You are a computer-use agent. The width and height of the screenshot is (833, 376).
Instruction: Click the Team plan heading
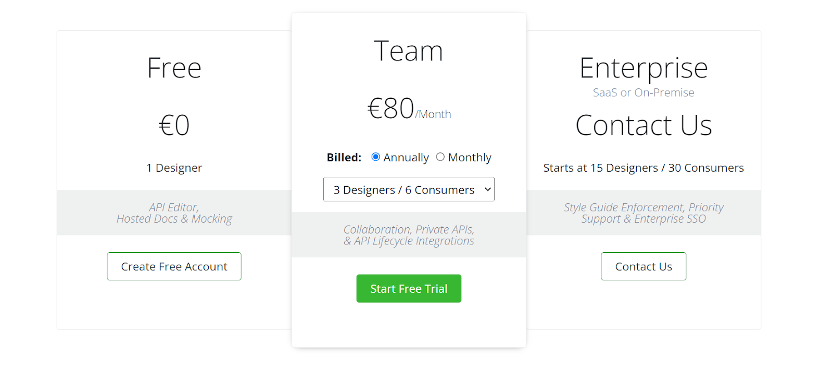click(409, 49)
